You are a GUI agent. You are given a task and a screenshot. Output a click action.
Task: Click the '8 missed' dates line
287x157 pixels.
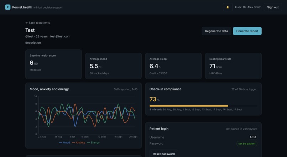click(x=196, y=109)
